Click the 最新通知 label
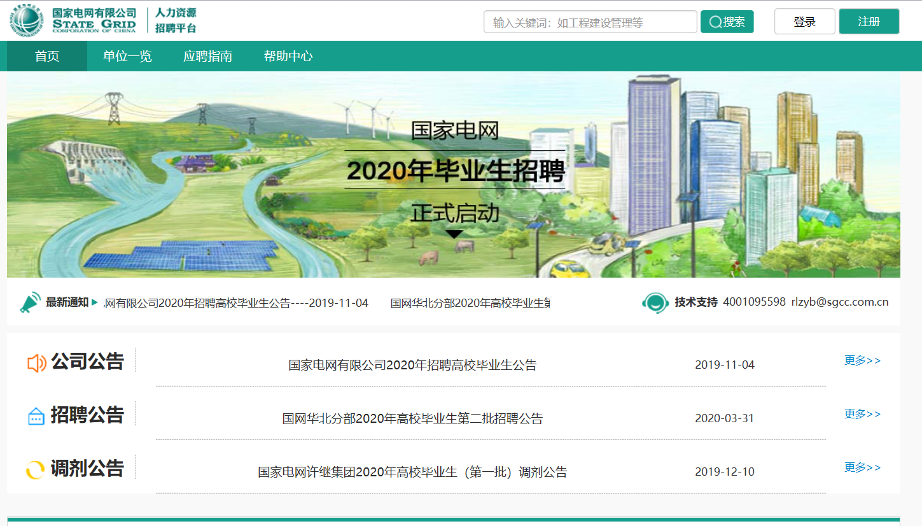 pos(67,302)
